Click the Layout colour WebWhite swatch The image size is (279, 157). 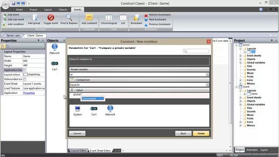25,75
